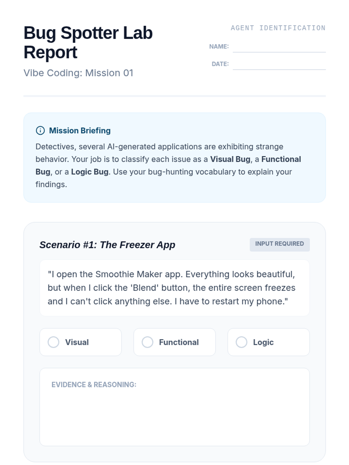
Task: Click the EVIDENCE & REASONING: label
Action: [x=94, y=385]
